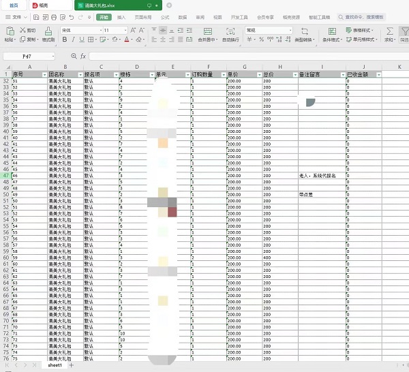The height and width of the screenshot is (372, 409).
Task: Expand the Name Box dropdown P47
Action: 53,57
